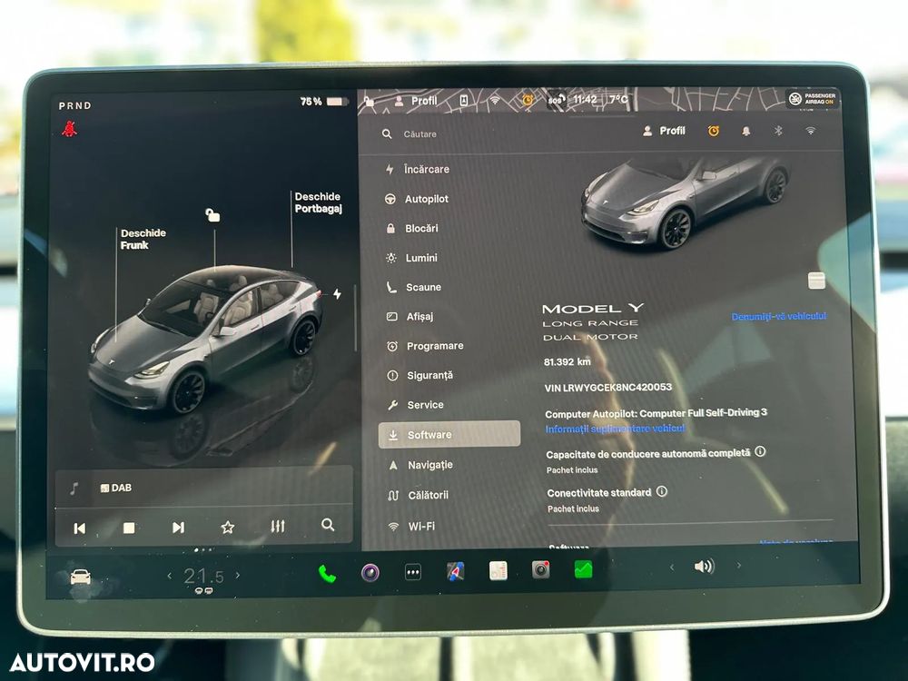Image resolution: width=908 pixels, height=681 pixels.
Task: Open Wi-Fi settings in the menu
Action: click(411, 527)
